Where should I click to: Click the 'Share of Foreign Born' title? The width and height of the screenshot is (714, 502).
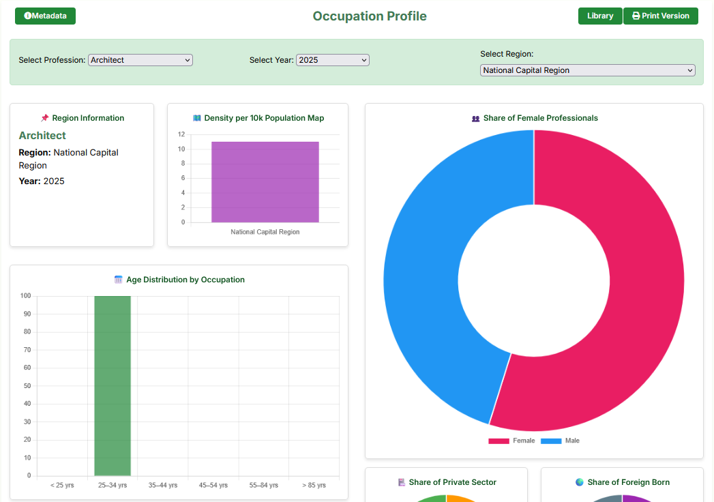(x=628, y=482)
